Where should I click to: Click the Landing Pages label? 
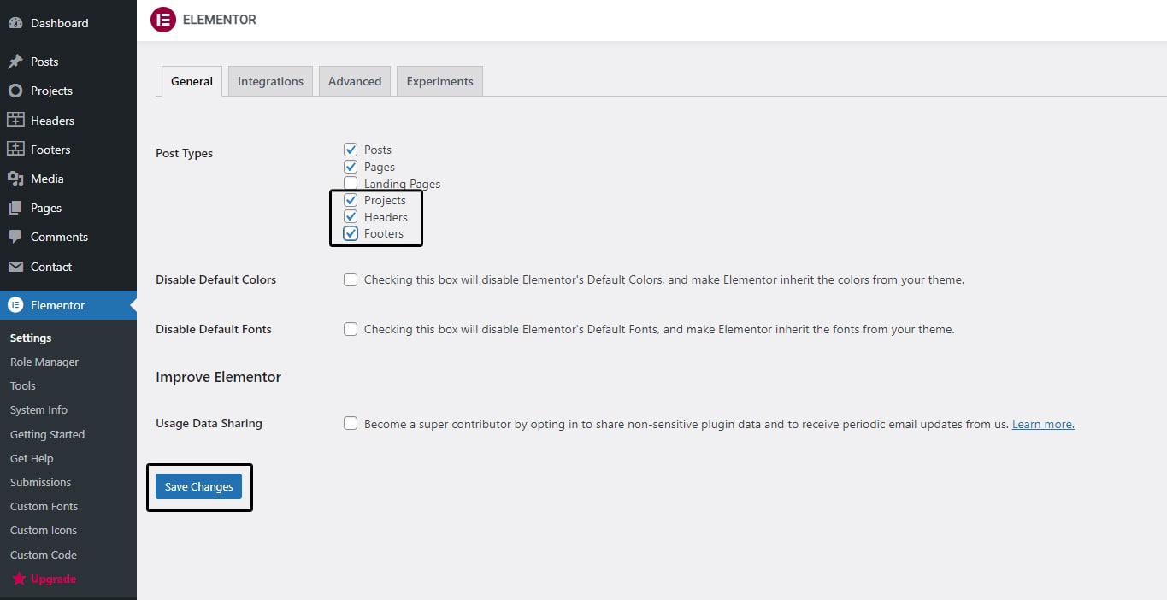point(403,184)
